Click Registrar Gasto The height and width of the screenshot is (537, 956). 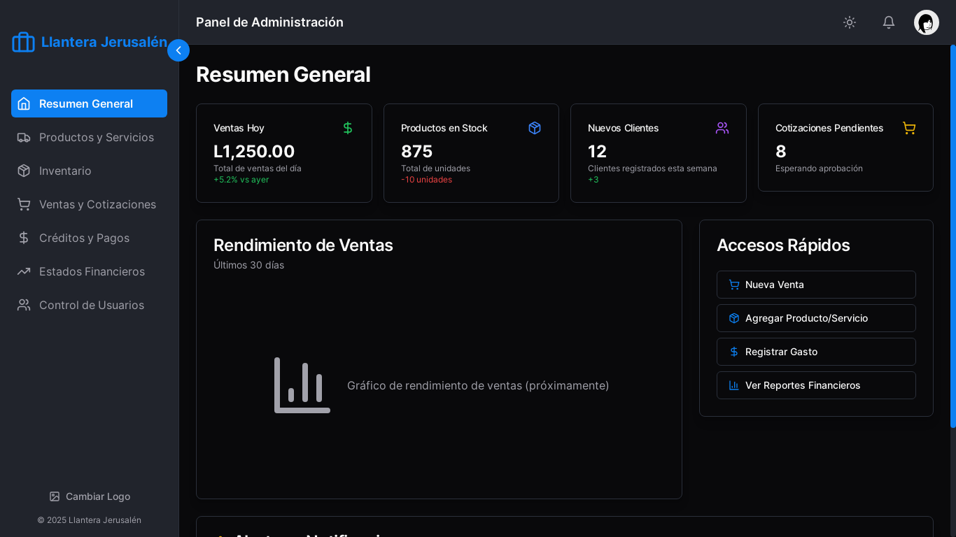pyautogui.click(x=816, y=352)
